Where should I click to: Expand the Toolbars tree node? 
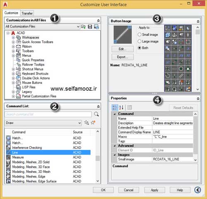click(x=13, y=51)
